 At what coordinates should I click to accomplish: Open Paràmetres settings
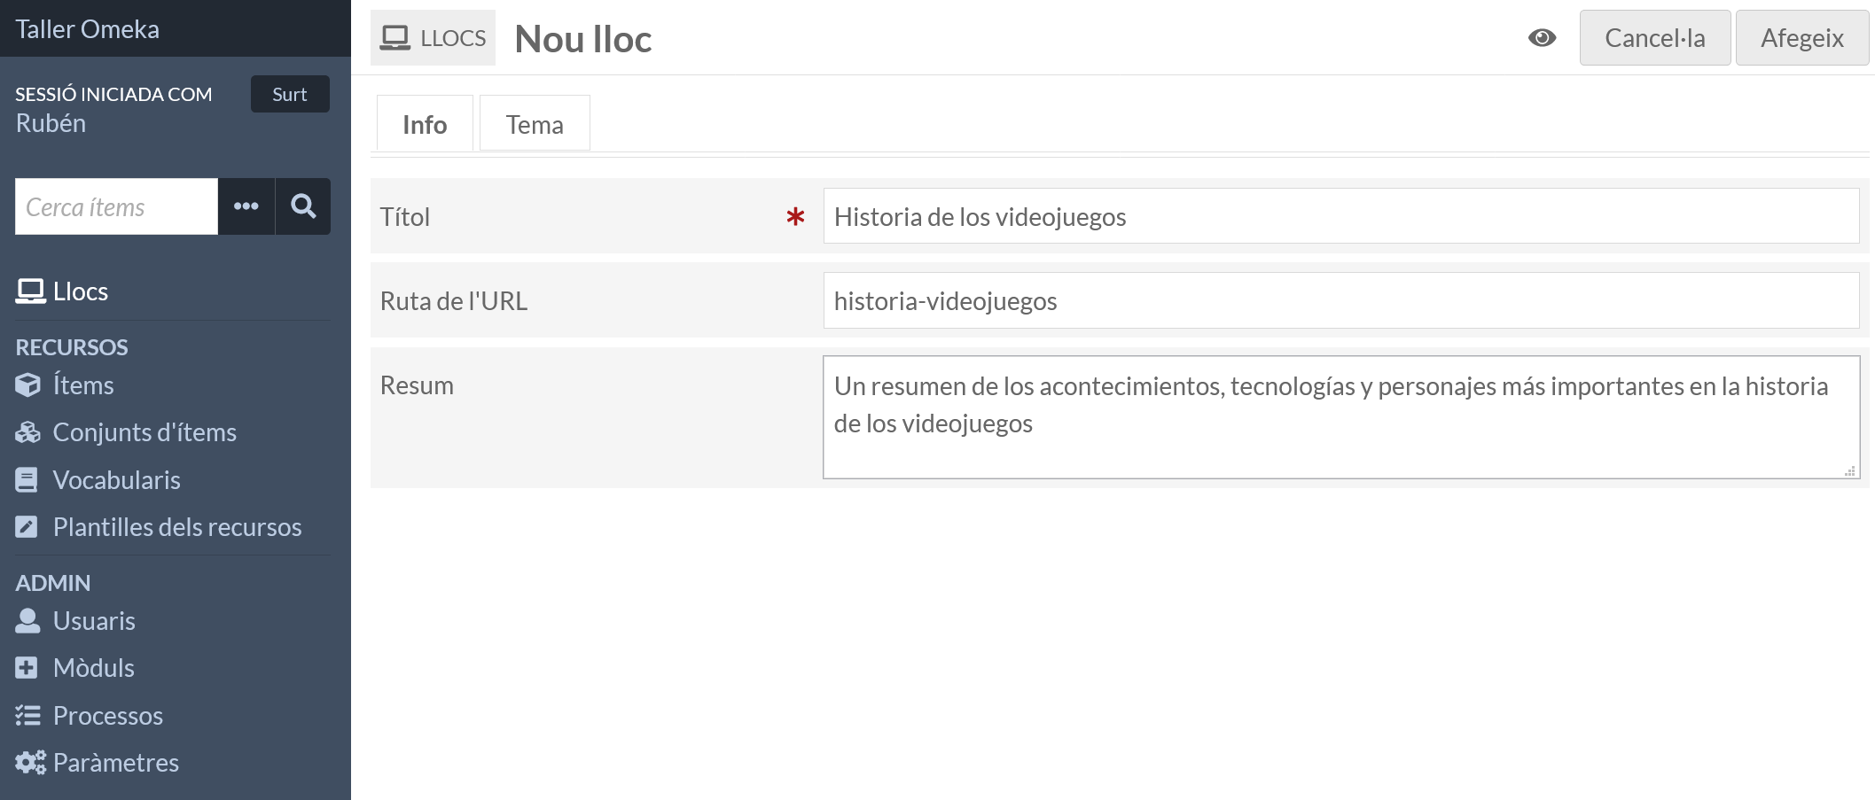[114, 762]
